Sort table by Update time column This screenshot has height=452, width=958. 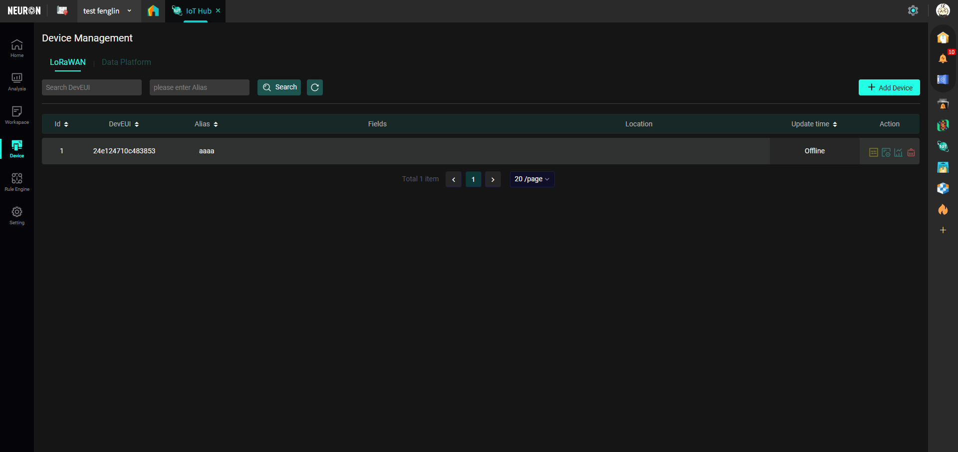[x=814, y=124]
